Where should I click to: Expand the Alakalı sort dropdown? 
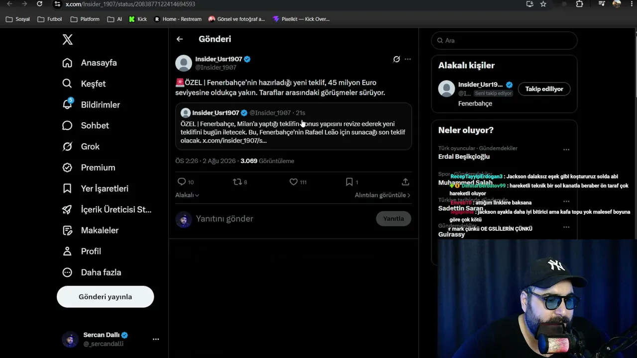[187, 195]
